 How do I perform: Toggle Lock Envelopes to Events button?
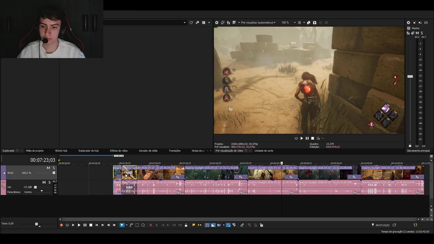(x=228, y=225)
